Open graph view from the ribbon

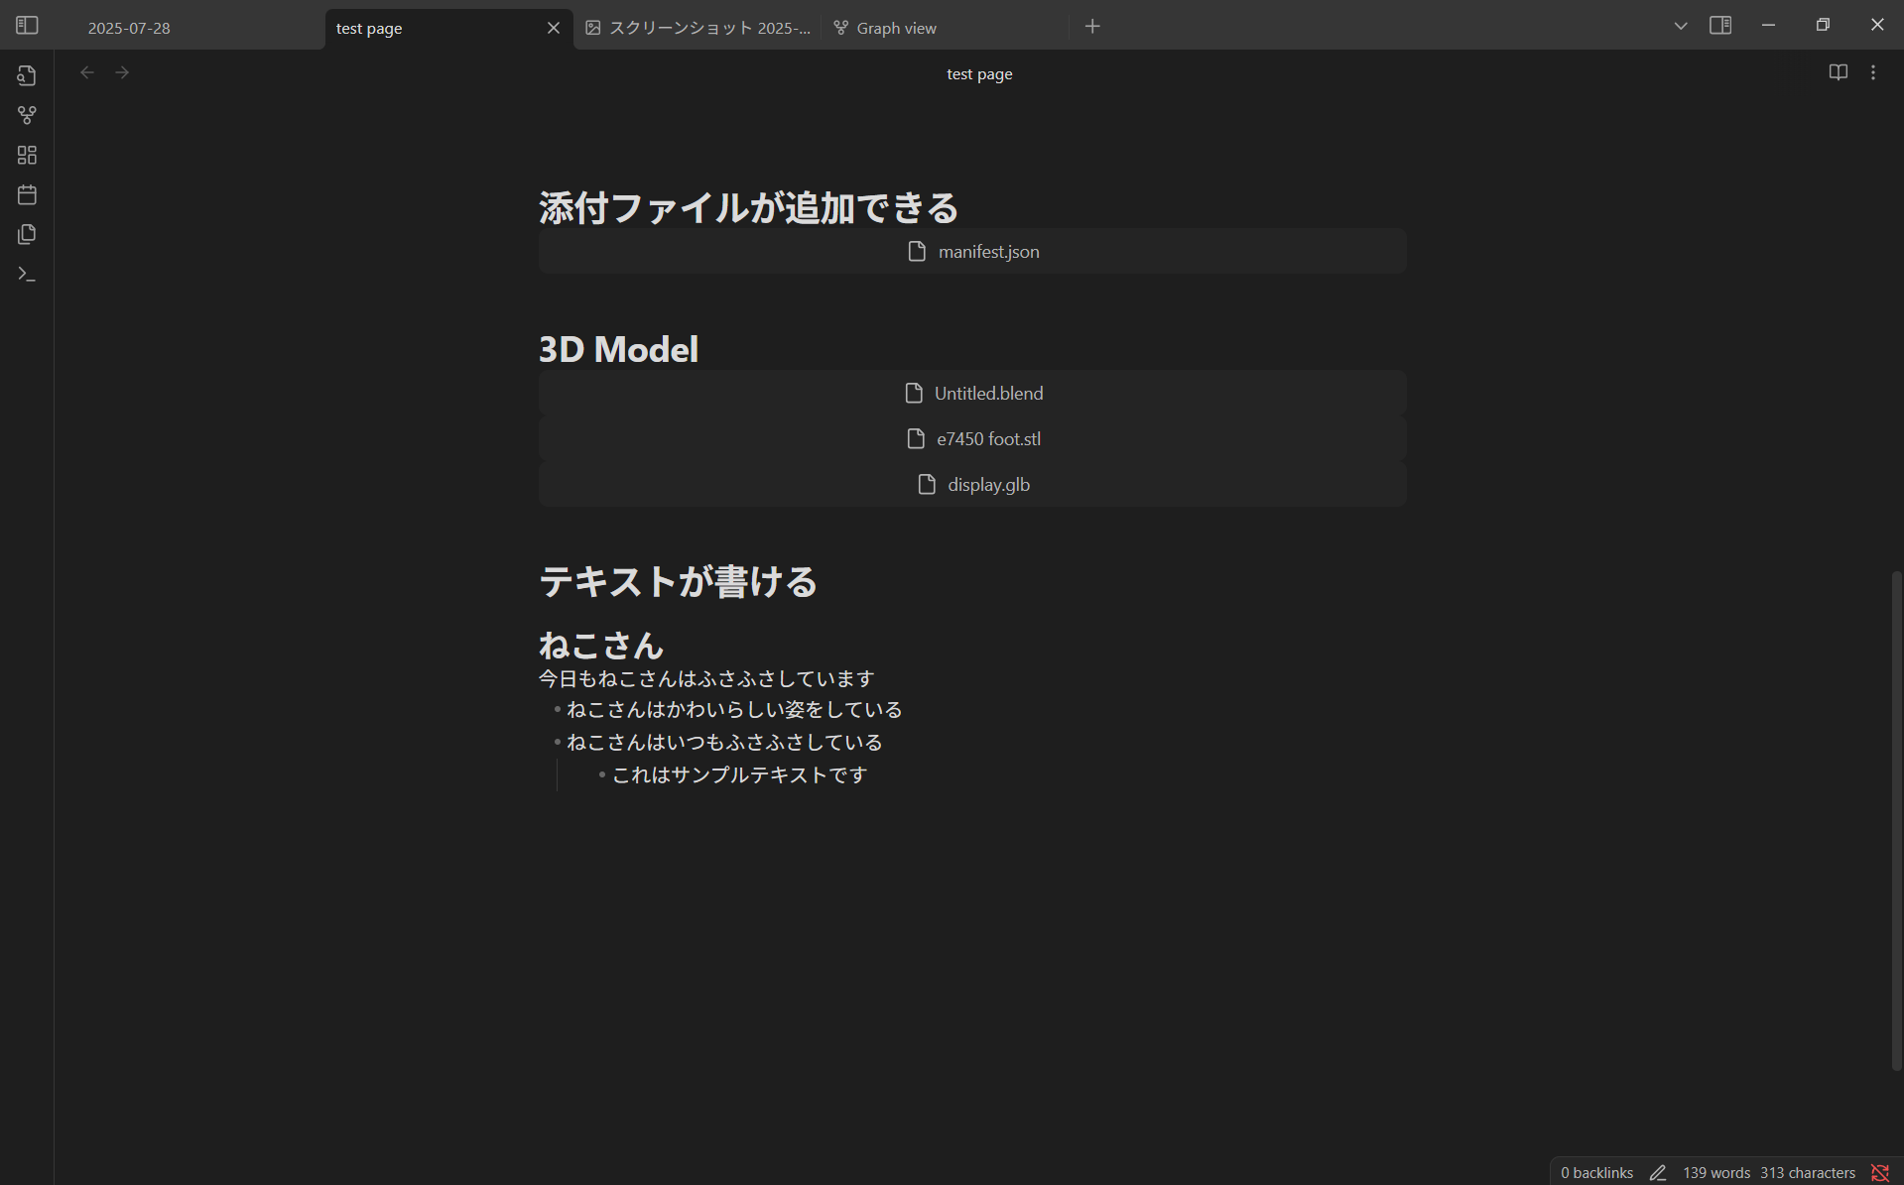click(27, 115)
